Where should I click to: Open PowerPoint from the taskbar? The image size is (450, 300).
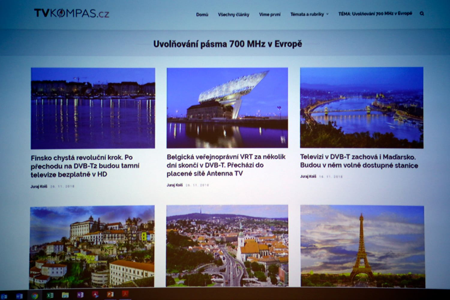[109, 295]
